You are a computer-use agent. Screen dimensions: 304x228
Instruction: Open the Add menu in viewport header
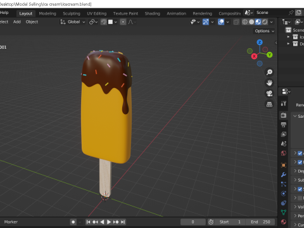coord(17,22)
